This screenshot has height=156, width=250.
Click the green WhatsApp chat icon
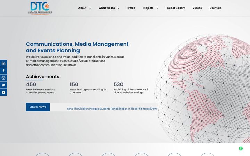coord(241,148)
